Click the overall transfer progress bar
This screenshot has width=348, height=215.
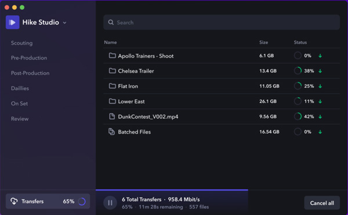(172, 190)
